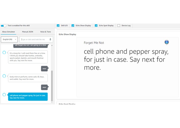Open the Voice & Tone tab
Viewport: 180px width, 128px height.
46,32
